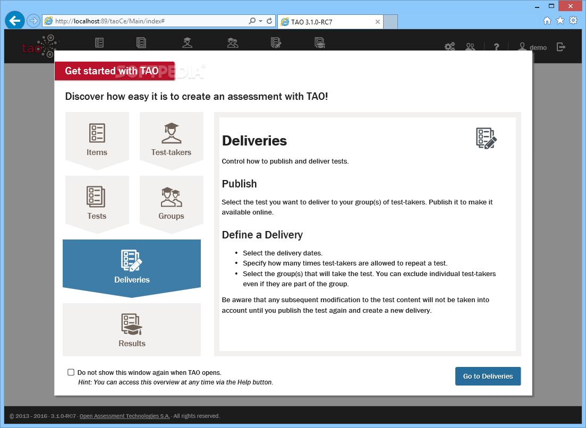Click the Deliveries icon in the description panel
Screen dimensions: 586x428
(x=486, y=138)
